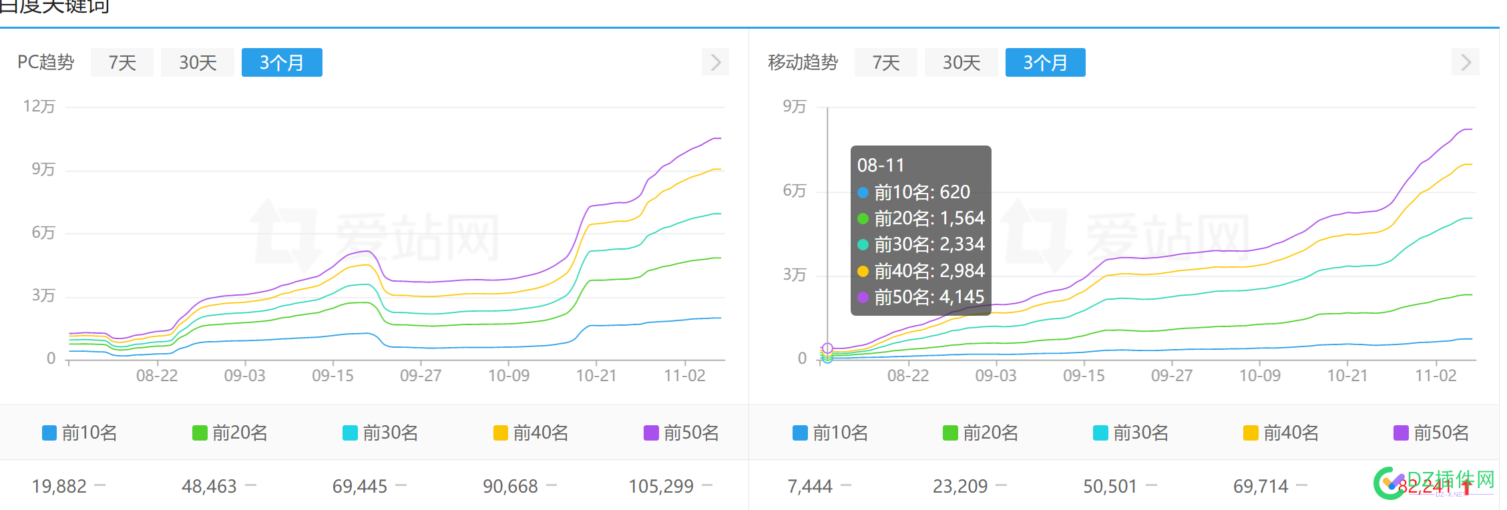This screenshot has height=510, width=1507.
Task: Click mobile value 23,209
Action: (x=960, y=486)
